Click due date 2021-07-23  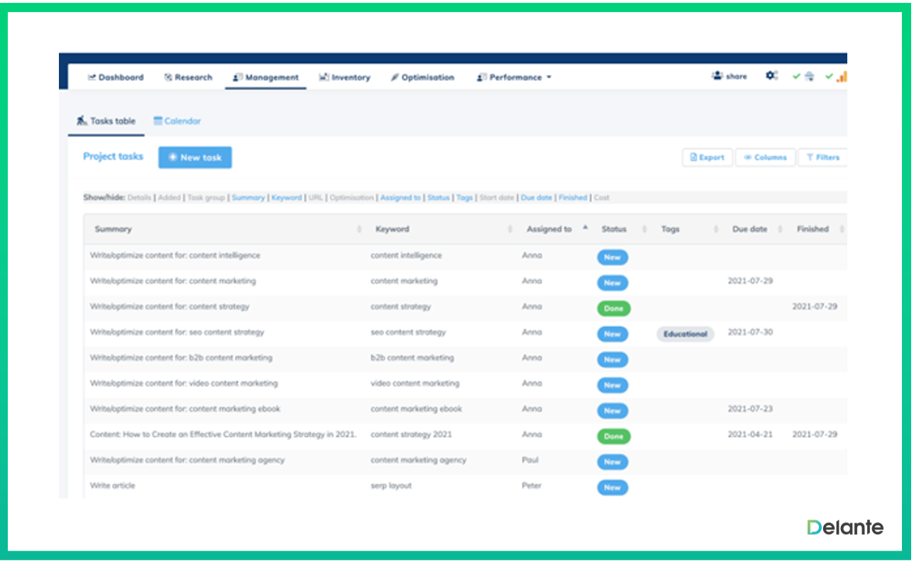point(750,409)
